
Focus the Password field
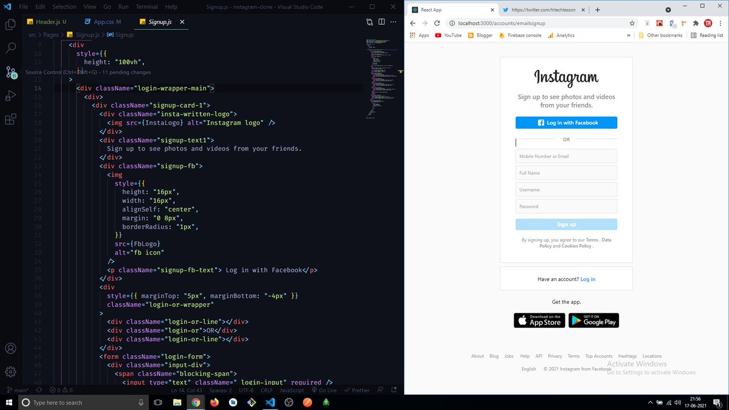tap(566, 206)
